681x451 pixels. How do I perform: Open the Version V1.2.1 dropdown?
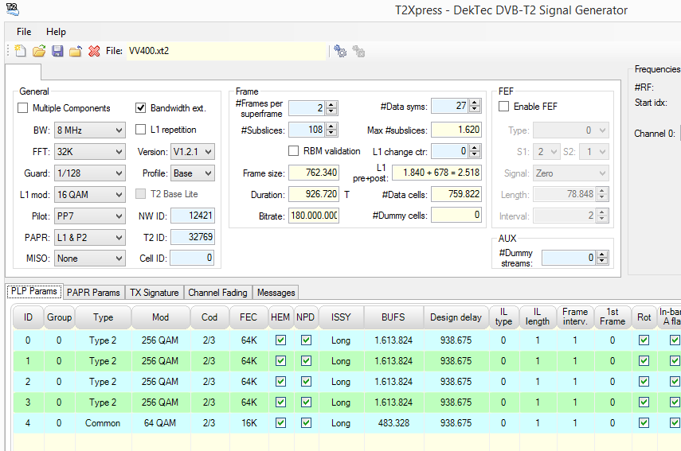[193, 152]
